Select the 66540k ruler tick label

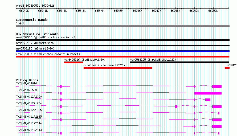pyautogui.click(x=24, y=11)
